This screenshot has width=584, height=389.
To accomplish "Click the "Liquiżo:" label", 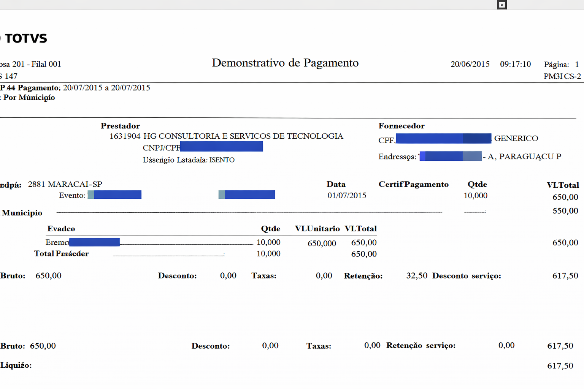I will click(16, 365).
